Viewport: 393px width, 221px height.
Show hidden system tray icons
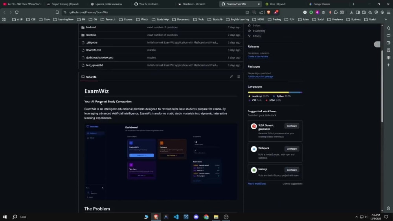(x=357, y=217)
